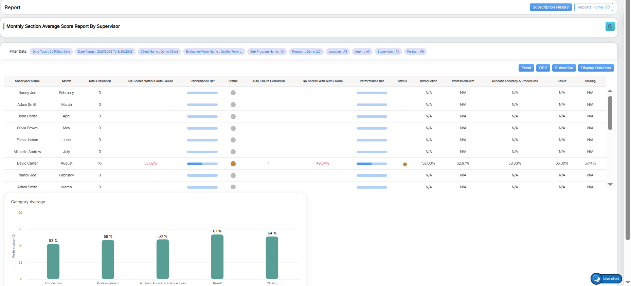Screen dimensions: 631x286
Task: Click the table's vertical scrollbar thumb
Action: [610, 113]
